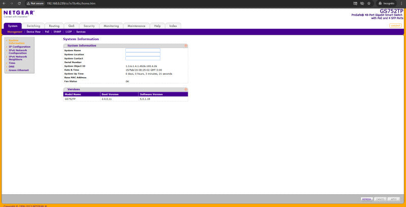Click the boot version 2.0.0.11 cell
Image resolution: width=406 pixels, height=207 pixels.
pos(119,99)
